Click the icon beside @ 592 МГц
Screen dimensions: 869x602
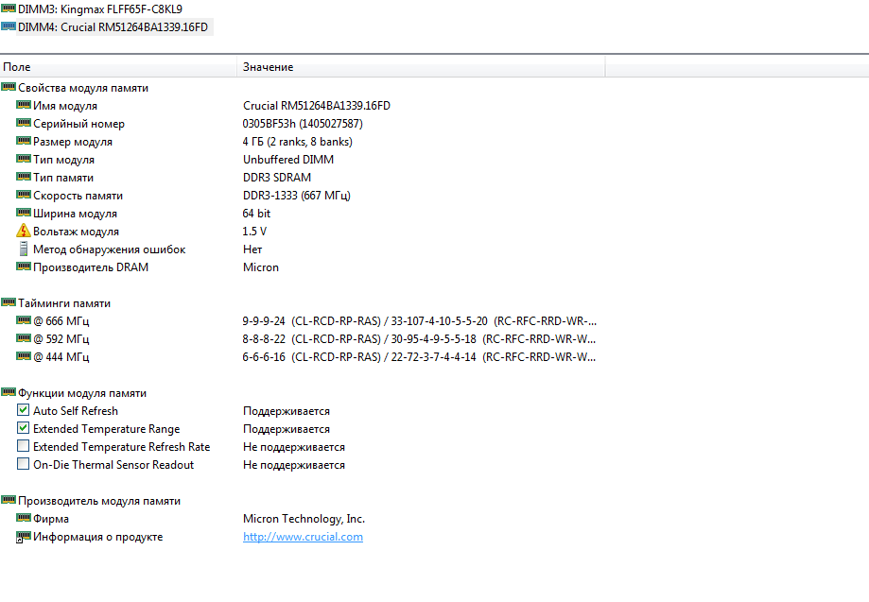[x=24, y=338]
